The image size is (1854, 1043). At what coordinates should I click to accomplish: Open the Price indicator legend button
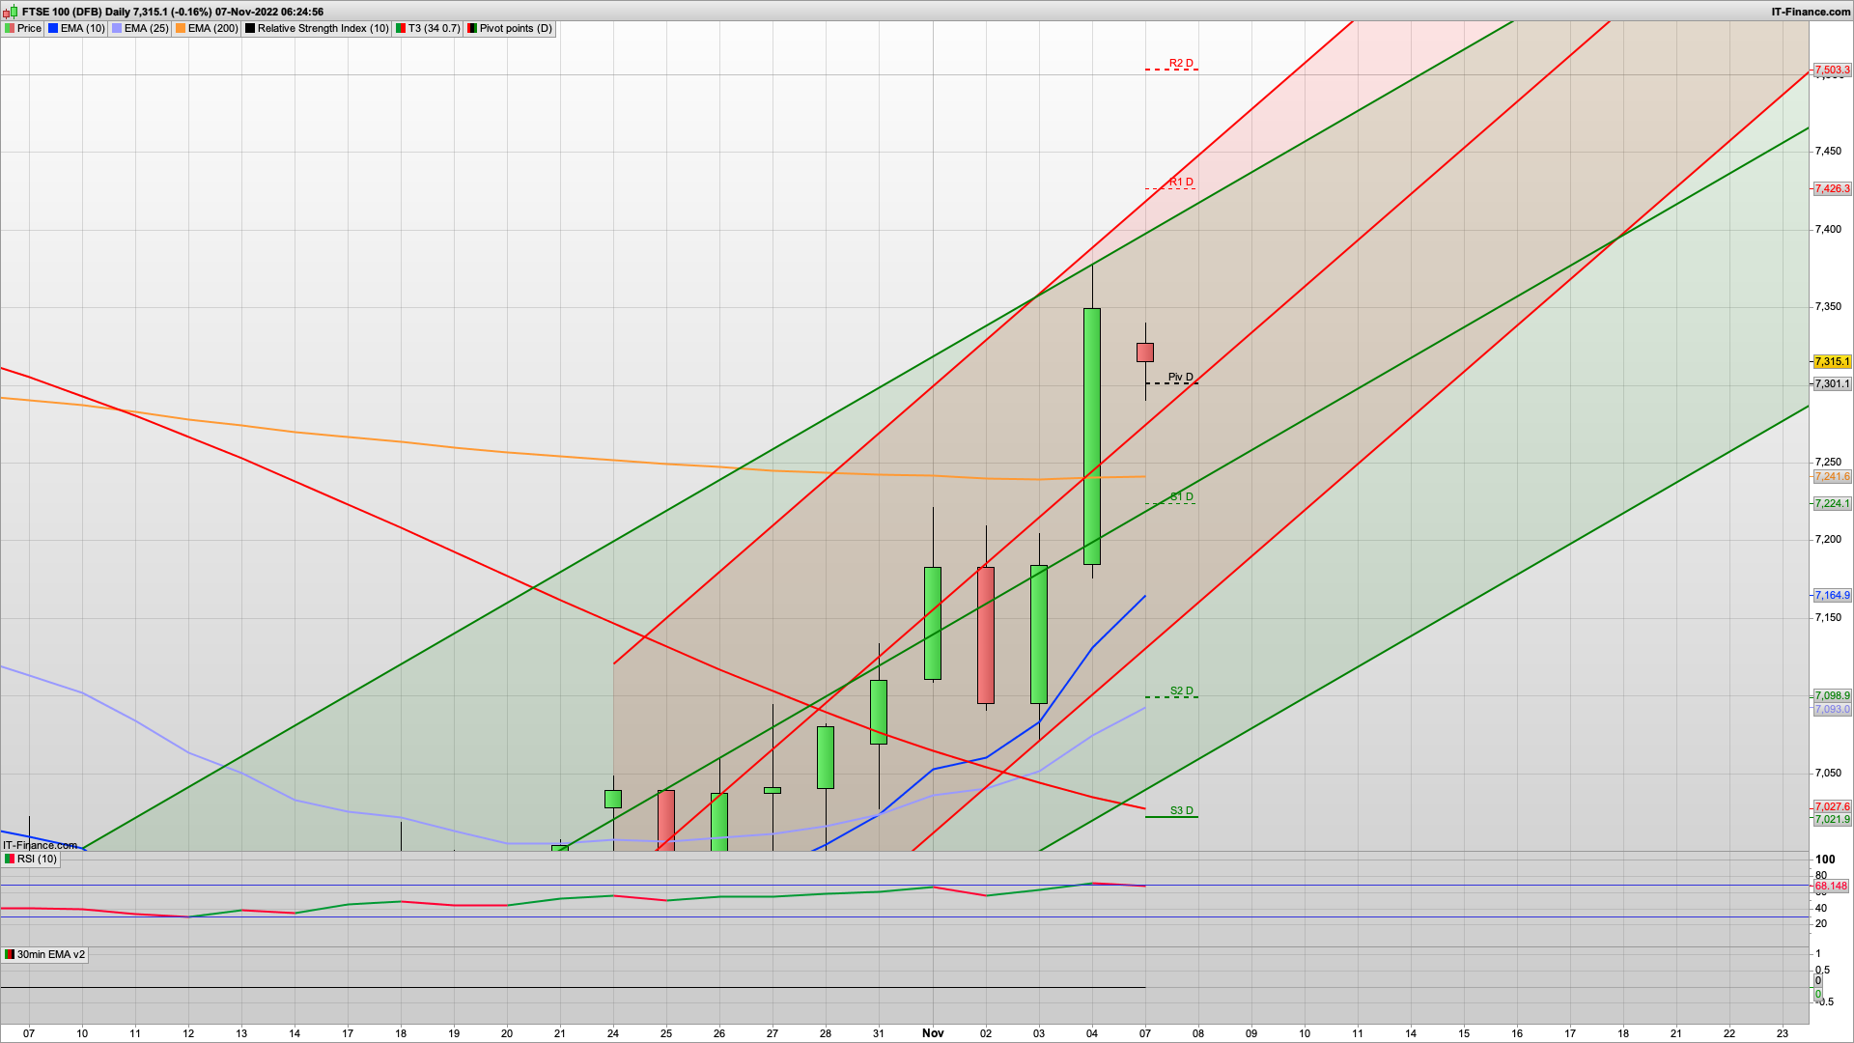23,28
